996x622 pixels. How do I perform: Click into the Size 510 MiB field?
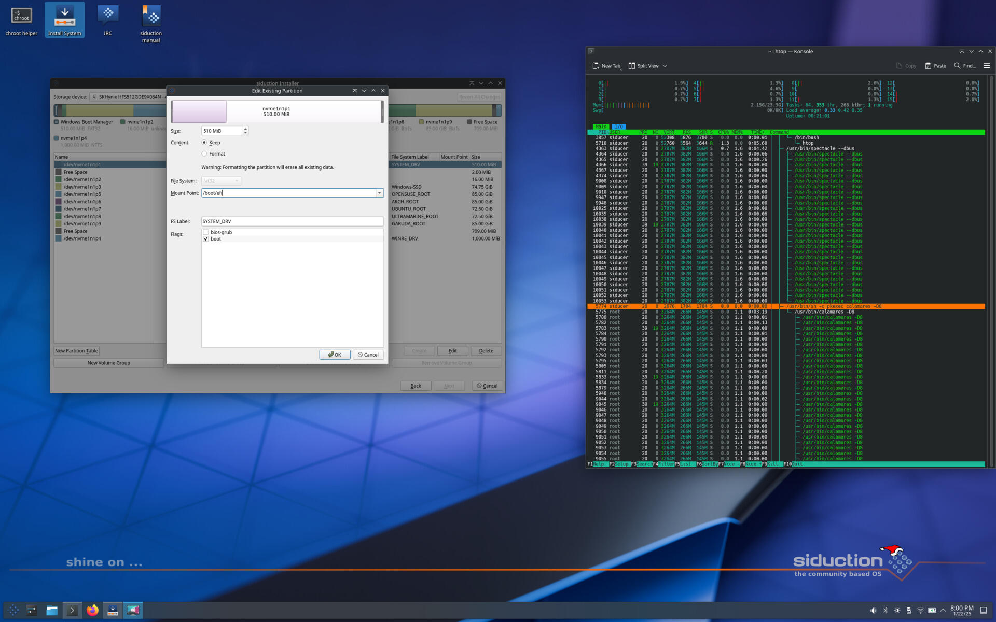[222, 131]
